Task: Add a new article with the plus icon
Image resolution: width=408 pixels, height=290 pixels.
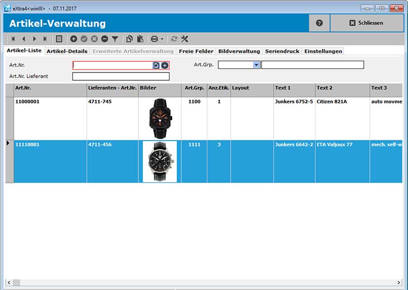Action: [x=73, y=39]
